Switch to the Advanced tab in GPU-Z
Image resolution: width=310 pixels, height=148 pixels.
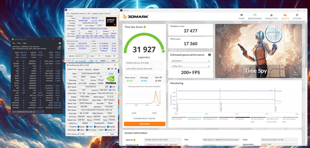(88, 69)
